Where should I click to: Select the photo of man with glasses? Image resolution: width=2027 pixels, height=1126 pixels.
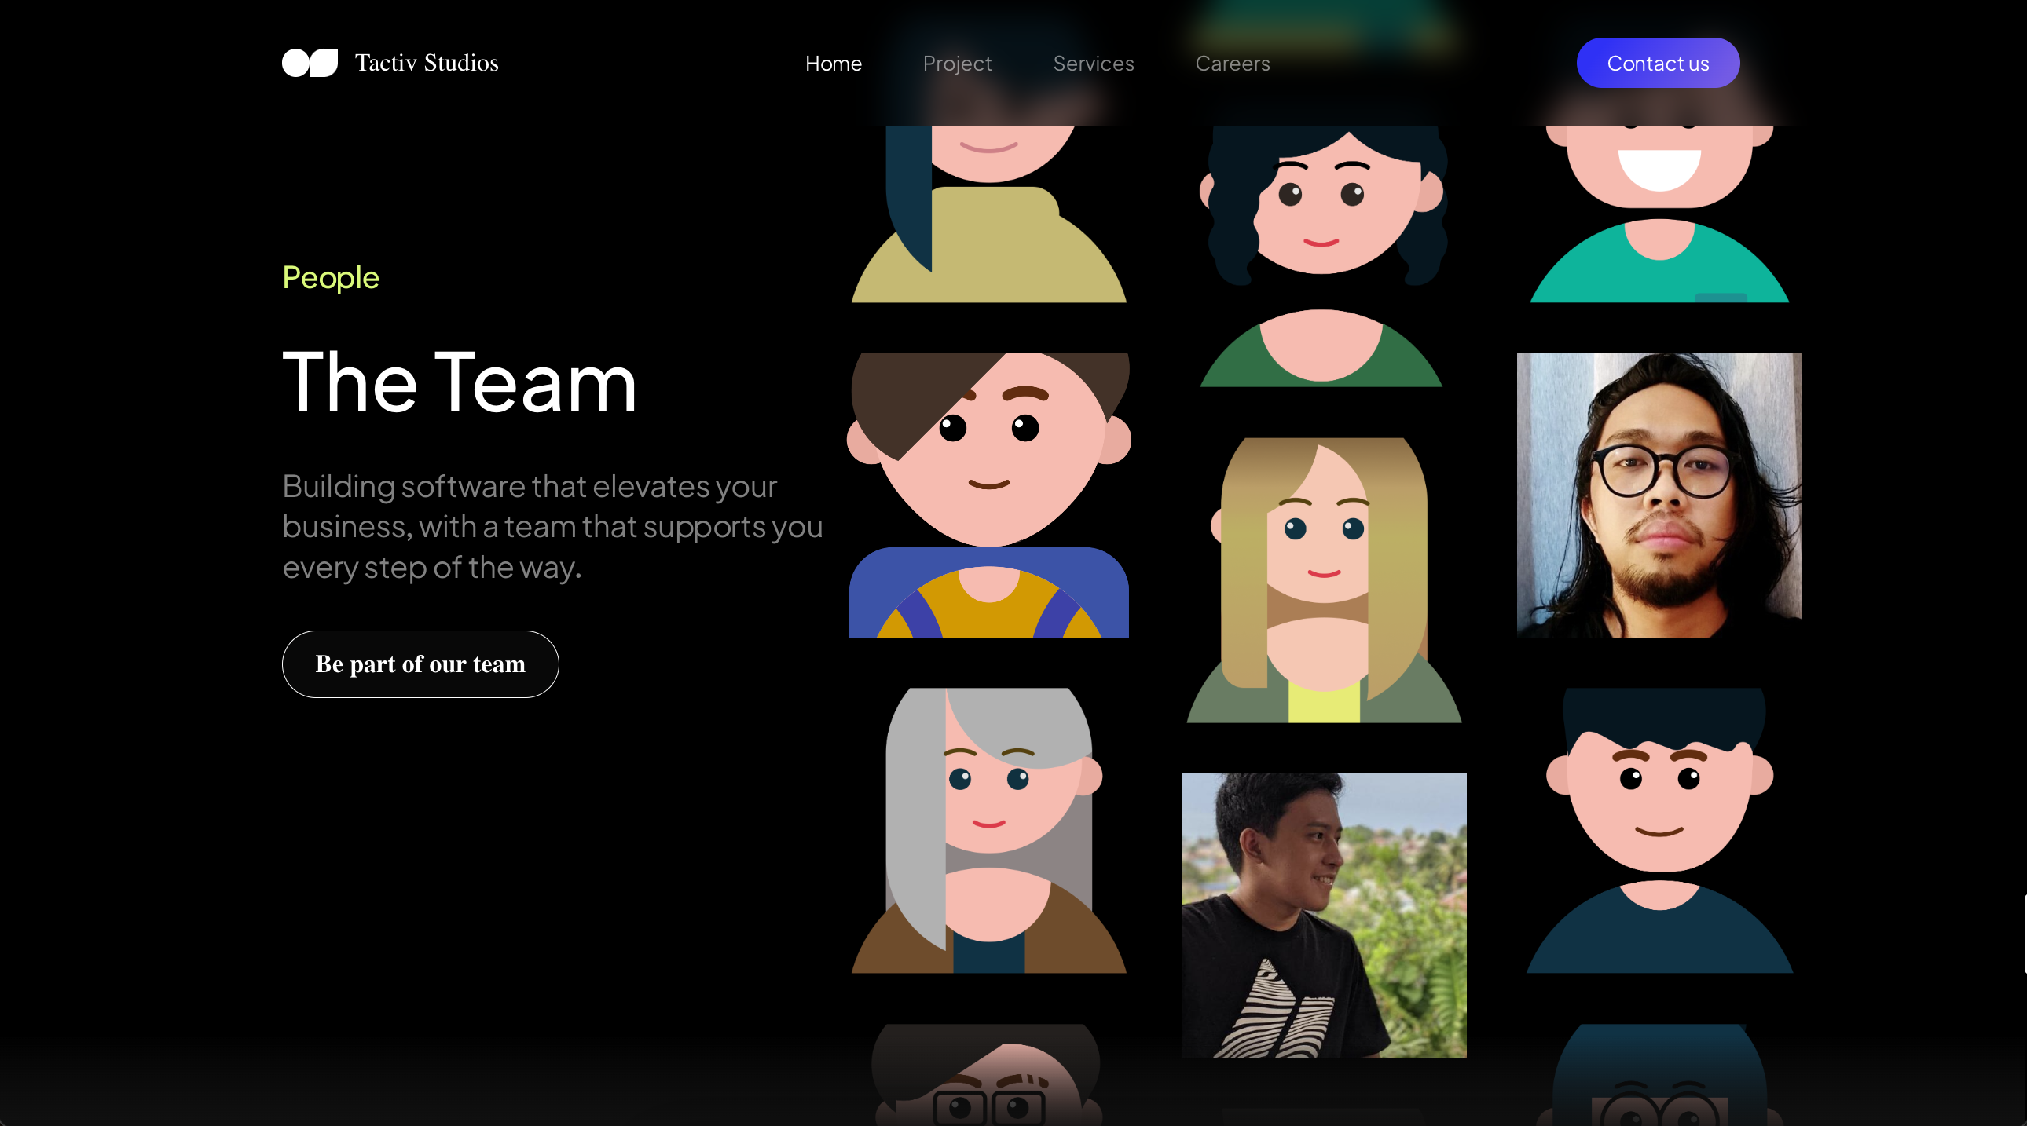[x=1659, y=495]
